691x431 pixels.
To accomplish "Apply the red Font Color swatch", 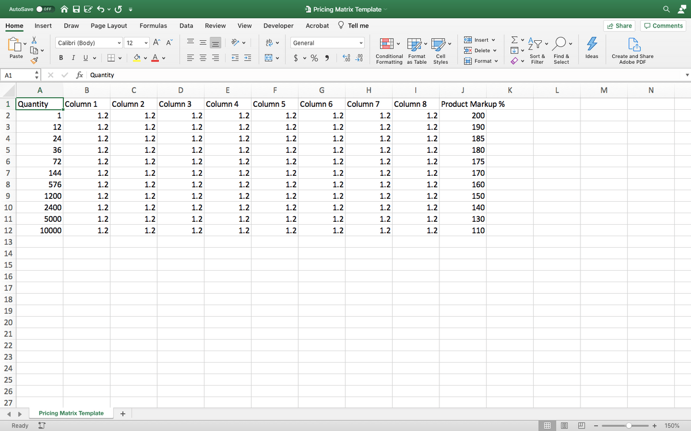I will coord(155,58).
